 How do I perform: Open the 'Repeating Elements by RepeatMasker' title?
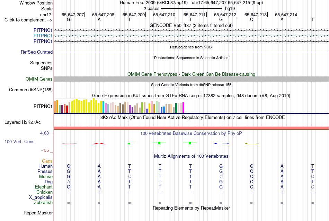tap(192, 208)
